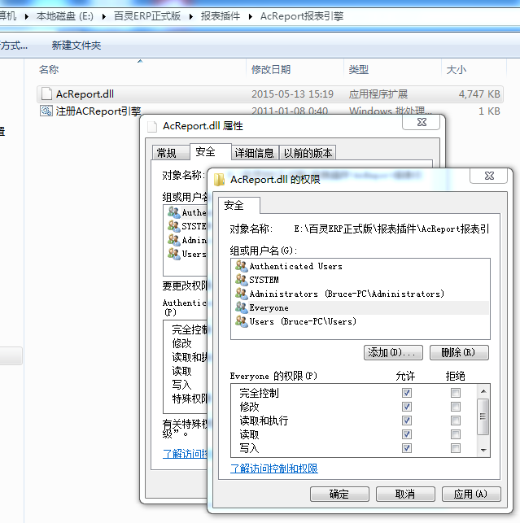
Task: Select Authe... user icon in 属性 window
Action: (173, 212)
